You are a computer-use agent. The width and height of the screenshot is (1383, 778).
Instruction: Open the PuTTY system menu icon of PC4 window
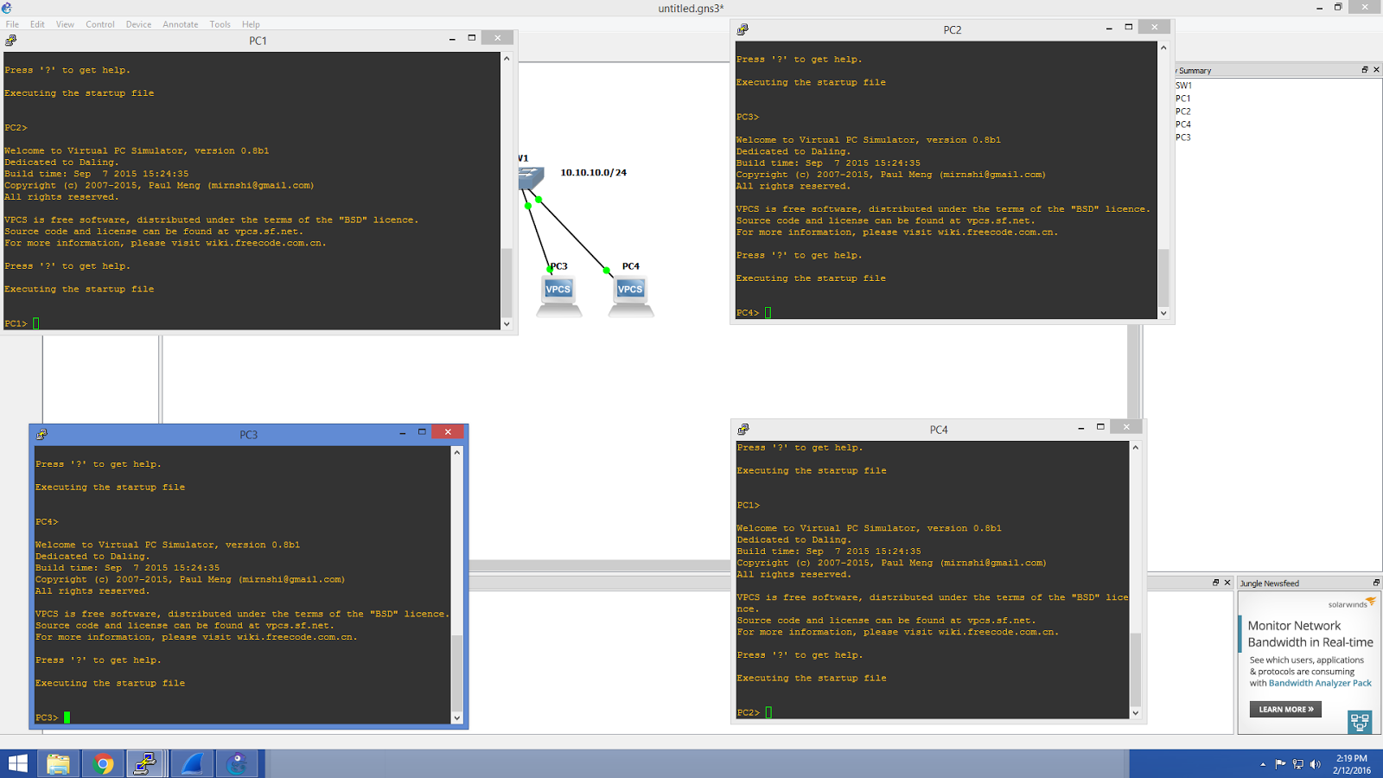[x=743, y=429]
